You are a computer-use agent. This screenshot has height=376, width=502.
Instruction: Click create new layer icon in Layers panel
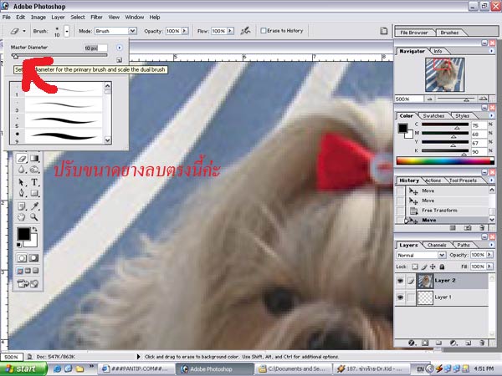(468, 343)
